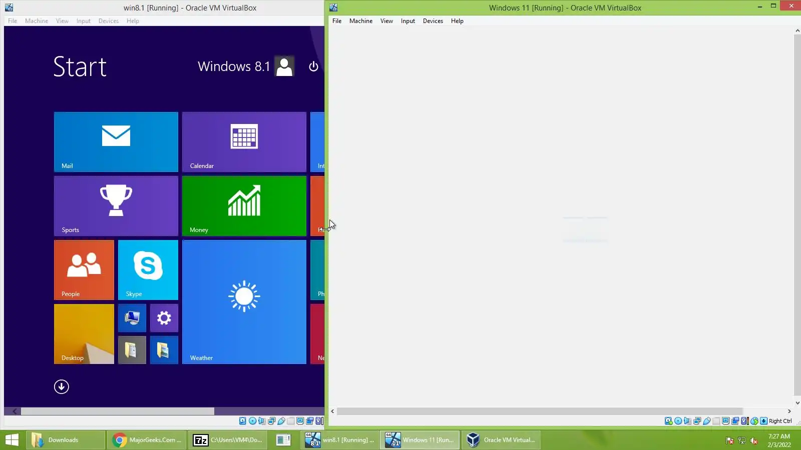The width and height of the screenshot is (801, 450).
Task: Click network indicator in win8.1 status bar
Action: point(271,421)
